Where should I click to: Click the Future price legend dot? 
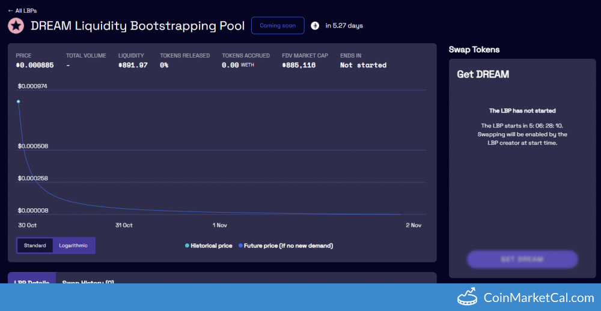[x=241, y=246]
